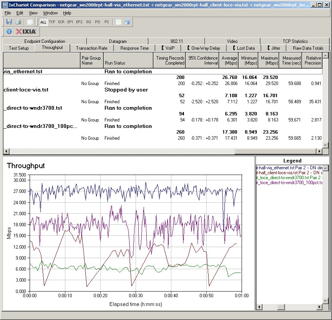Image resolution: width=332 pixels, height=320 pixels.
Task: Open the Jitter tab
Action: [x=274, y=48]
